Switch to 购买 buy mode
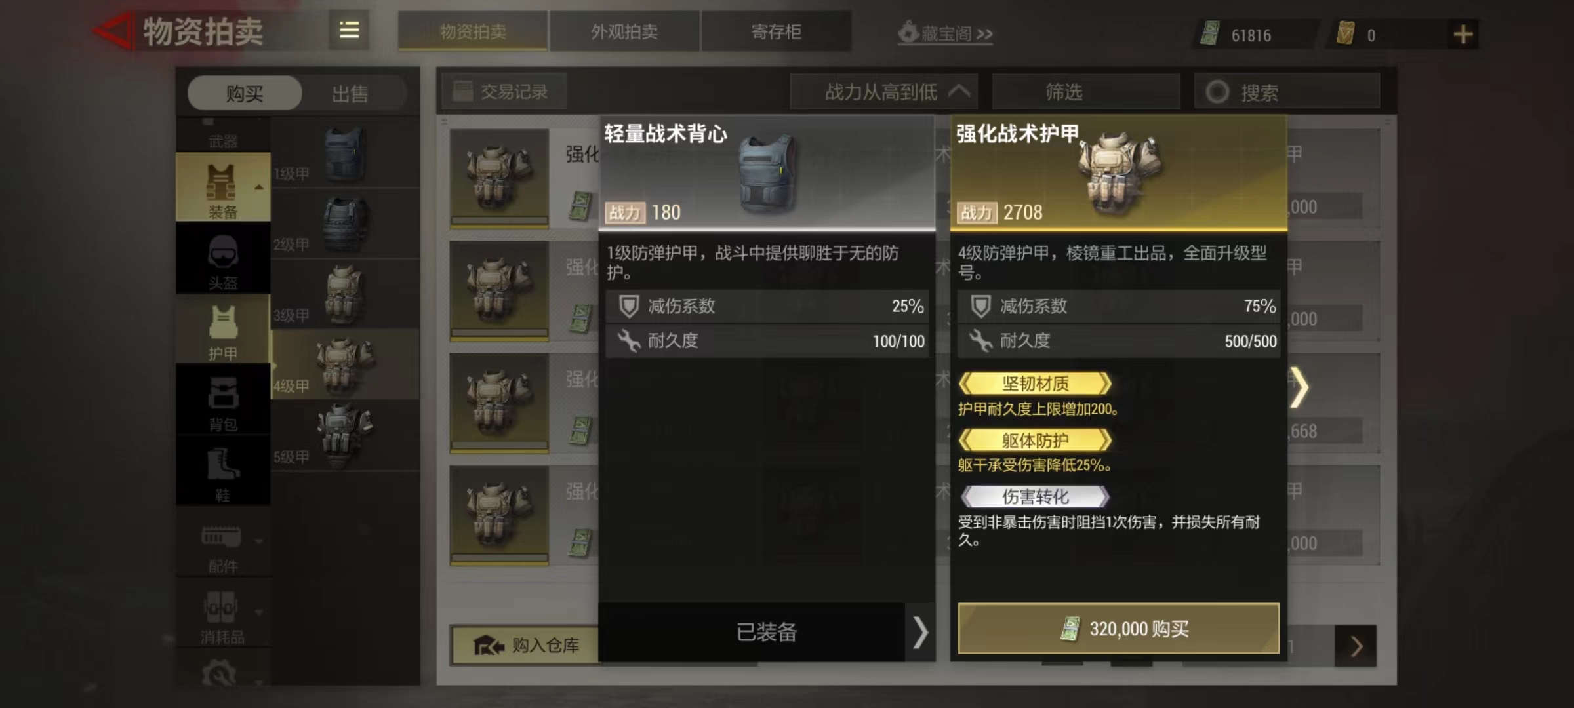The height and width of the screenshot is (708, 1574). (x=245, y=93)
